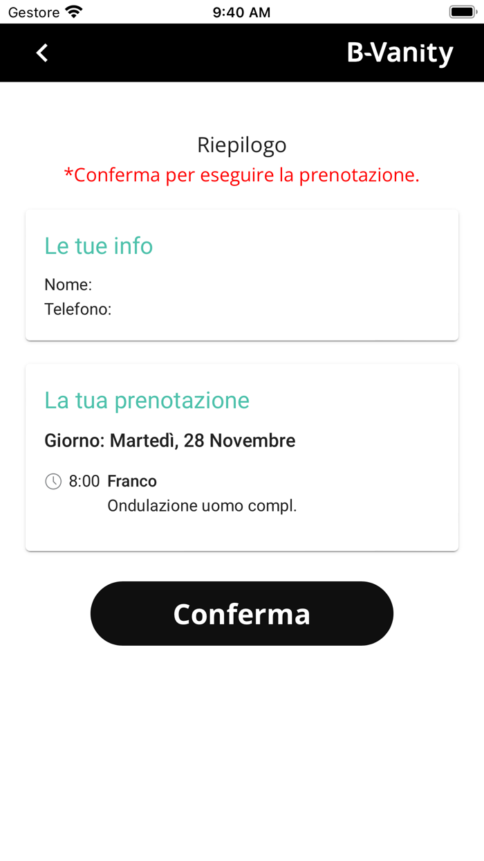Click the B-Vanity app title
The image size is (484, 861).
click(400, 53)
